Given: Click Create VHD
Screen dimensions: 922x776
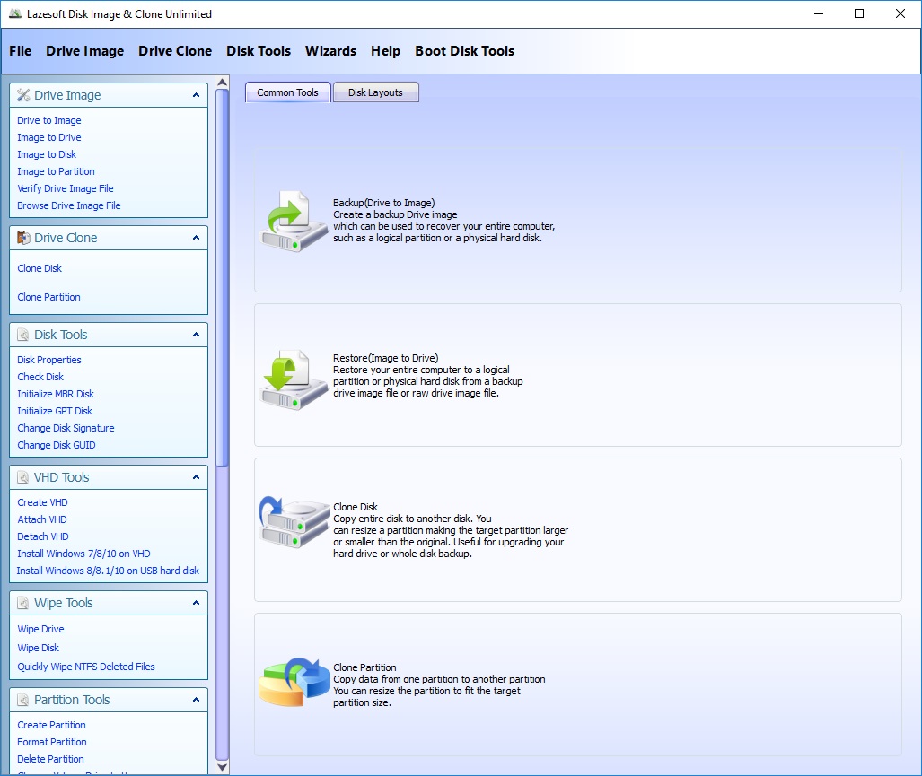Looking at the screenshot, I should click(42, 502).
